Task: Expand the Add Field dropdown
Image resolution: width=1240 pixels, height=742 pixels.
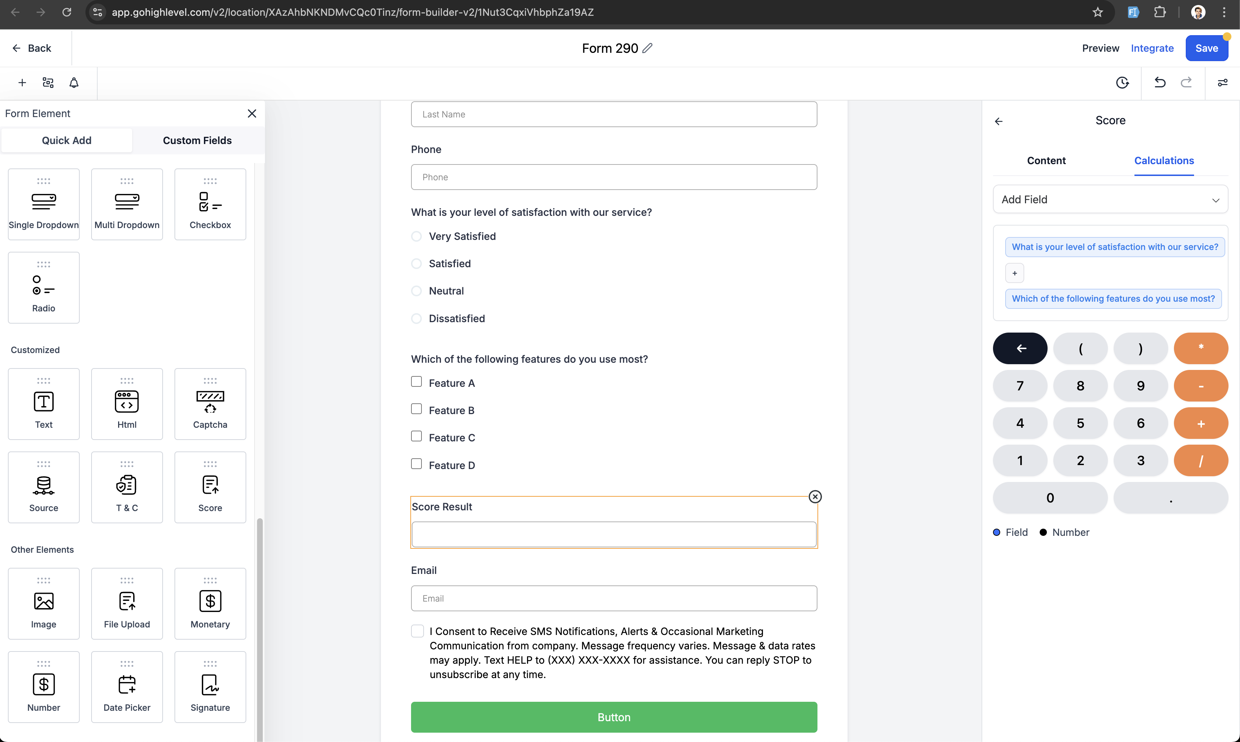Action: (x=1110, y=199)
